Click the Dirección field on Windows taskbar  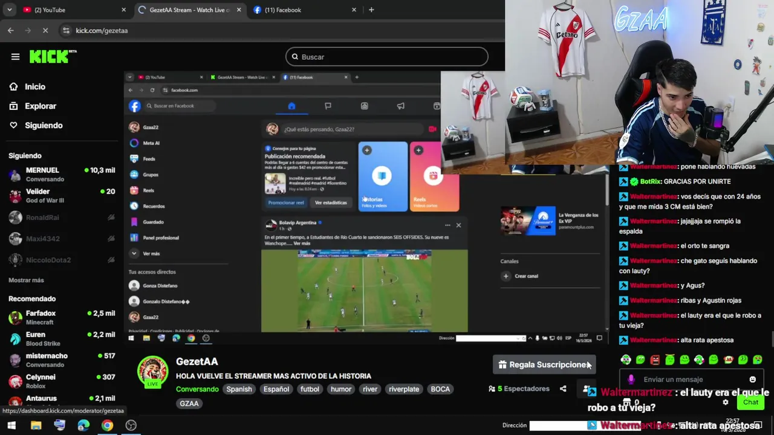pyautogui.click(x=585, y=425)
